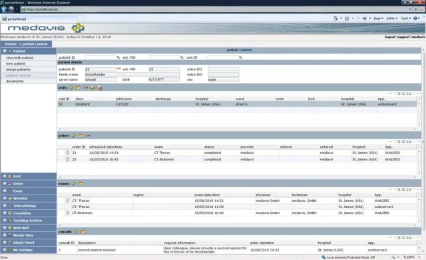
Task: Expand the Web Mail sidebar section
Action: 29,227
